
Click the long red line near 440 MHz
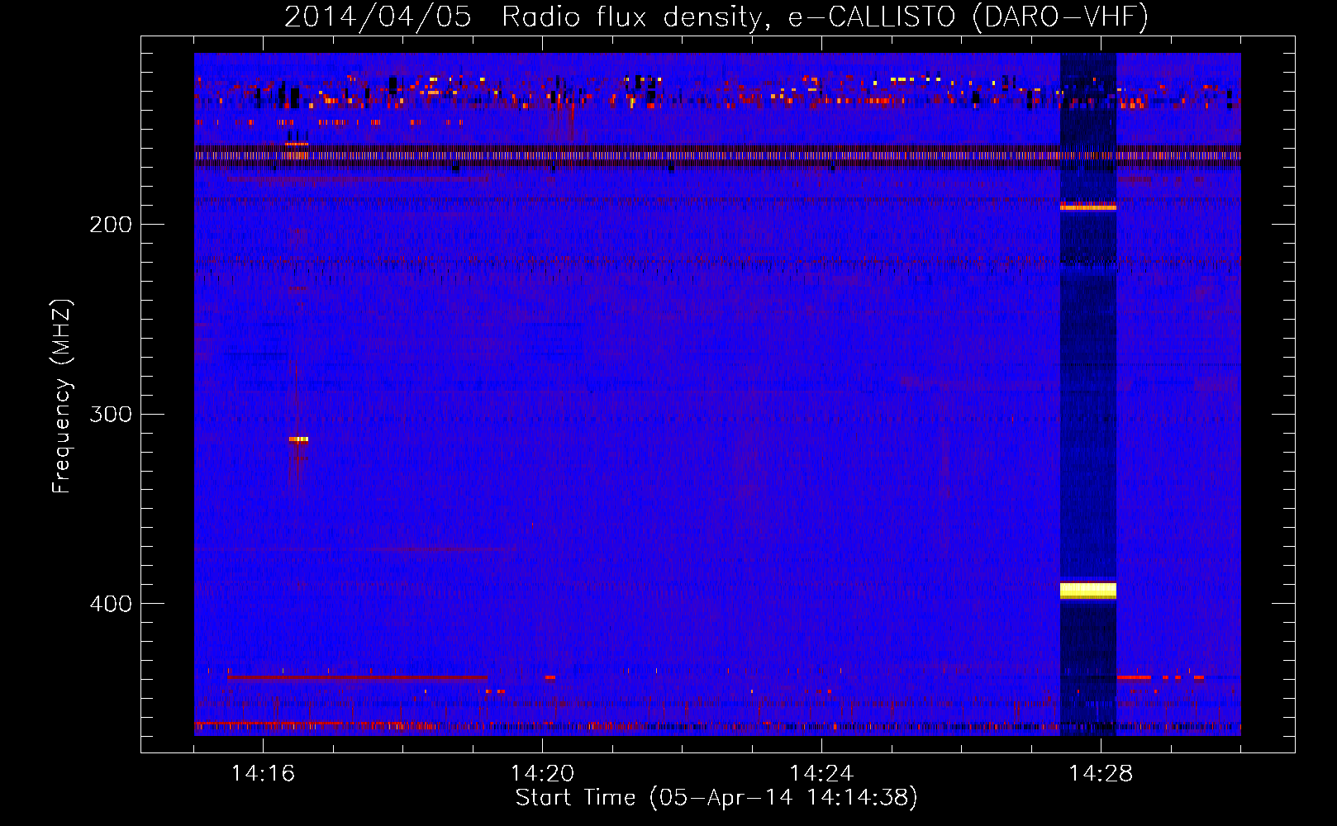click(x=357, y=677)
